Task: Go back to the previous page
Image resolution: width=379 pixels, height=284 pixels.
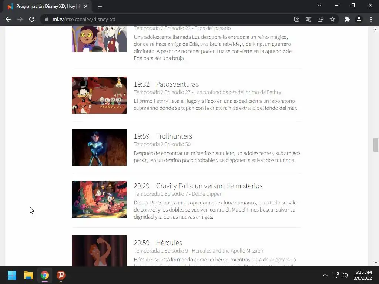Action: point(8,19)
